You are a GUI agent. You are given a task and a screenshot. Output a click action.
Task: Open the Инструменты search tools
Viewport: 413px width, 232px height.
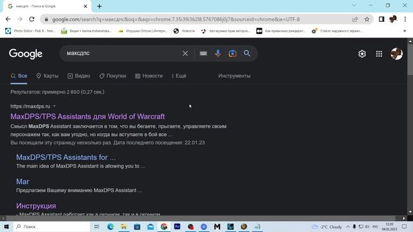tap(234, 76)
